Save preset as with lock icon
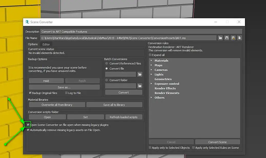 click(233, 38)
